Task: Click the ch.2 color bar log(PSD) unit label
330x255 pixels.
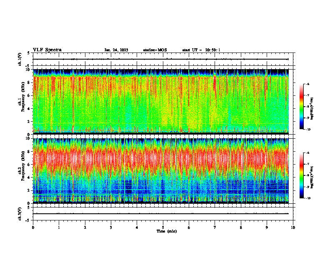Action: click(x=312, y=177)
